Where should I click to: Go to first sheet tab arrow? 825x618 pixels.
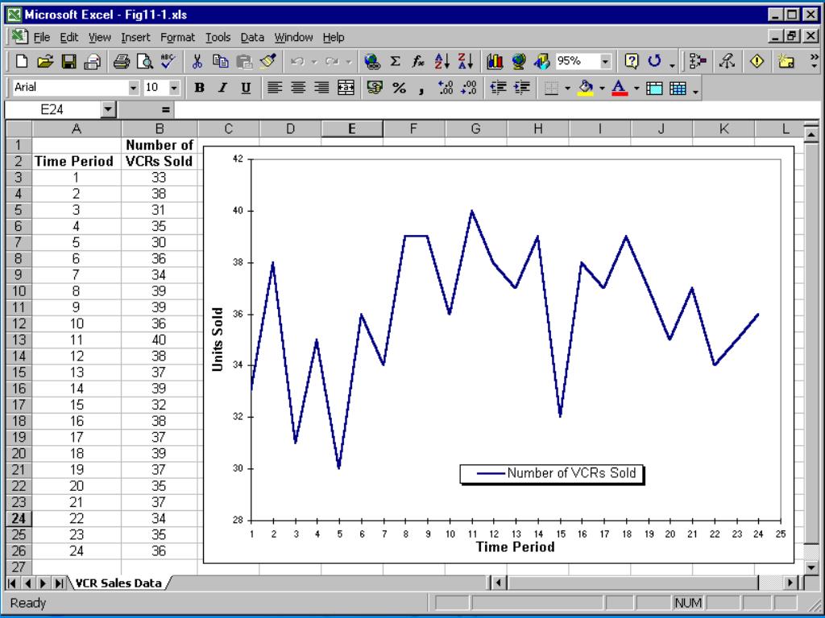(12, 583)
